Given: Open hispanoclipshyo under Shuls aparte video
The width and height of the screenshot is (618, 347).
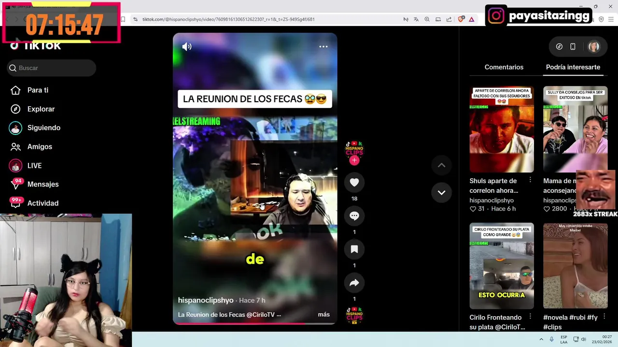Looking at the screenshot, I should pyautogui.click(x=492, y=200).
